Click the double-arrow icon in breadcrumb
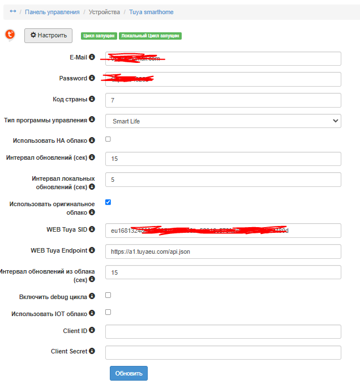This screenshot has height=388, width=360. coord(13,11)
